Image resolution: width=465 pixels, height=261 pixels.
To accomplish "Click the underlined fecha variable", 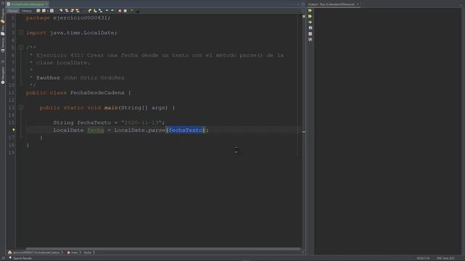I will click(x=95, y=130).
